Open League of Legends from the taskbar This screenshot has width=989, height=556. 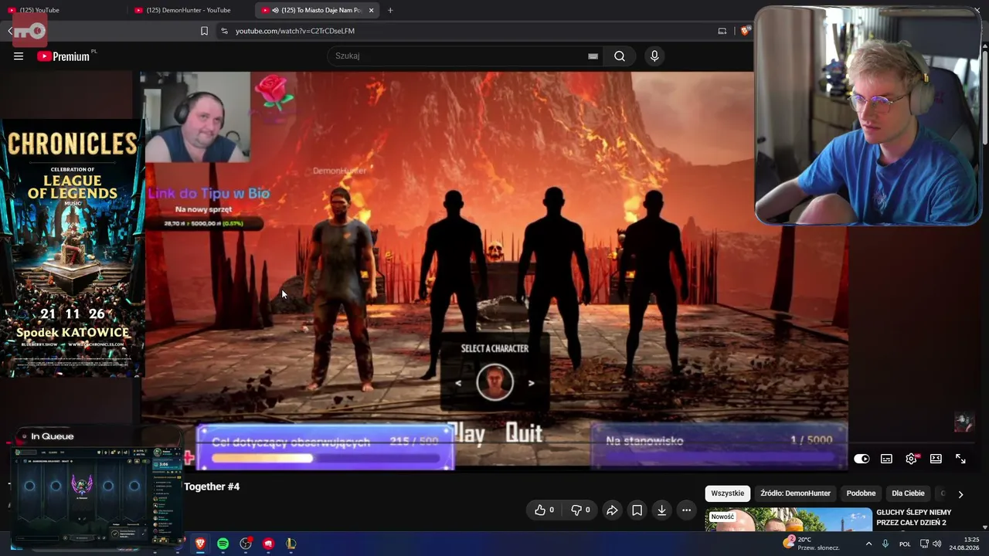tap(291, 544)
